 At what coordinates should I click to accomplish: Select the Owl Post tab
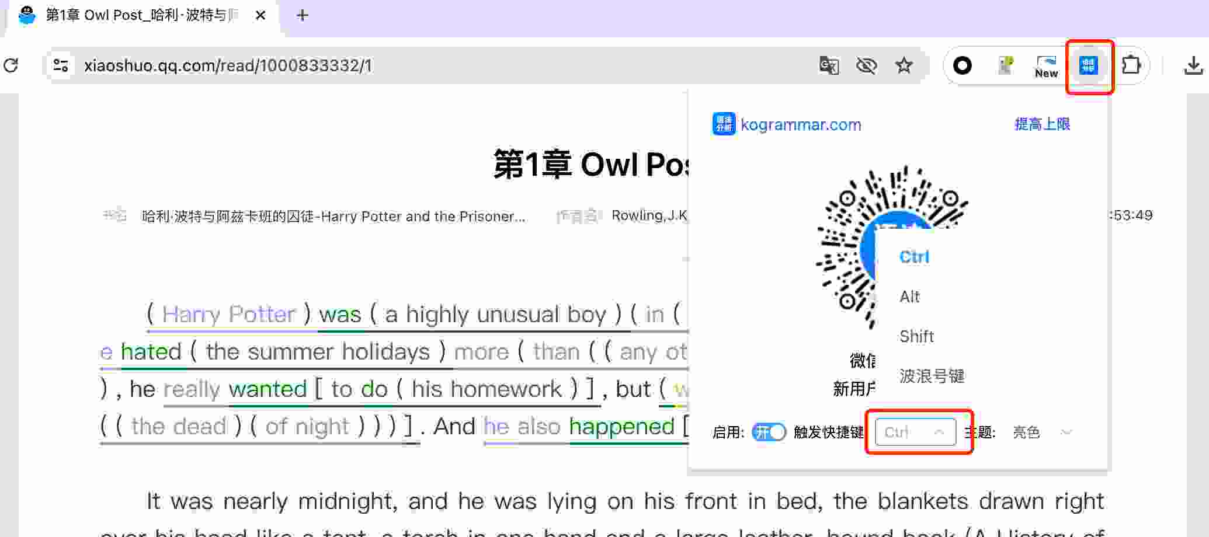[x=141, y=15]
